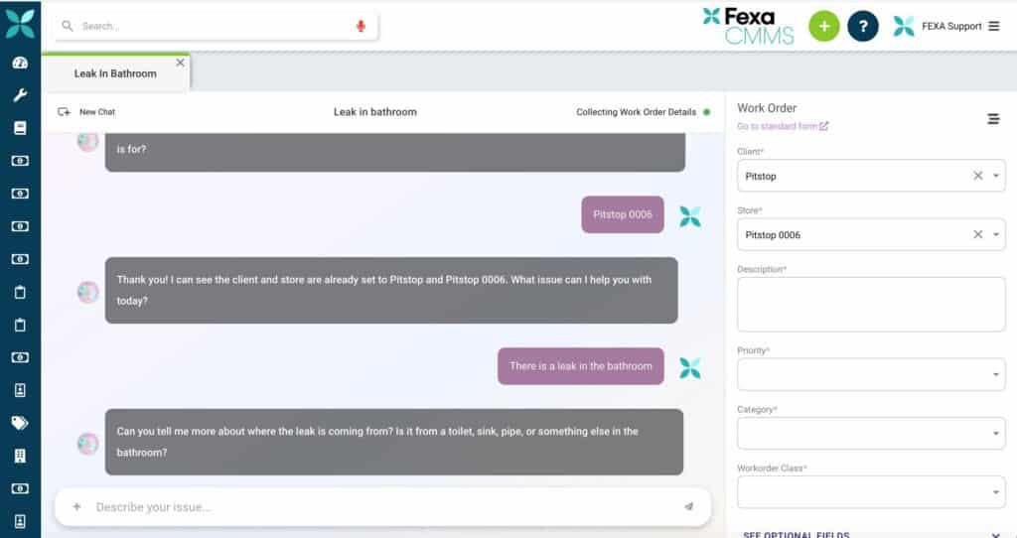
Task: Click into the Description text field
Action: (x=870, y=304)
